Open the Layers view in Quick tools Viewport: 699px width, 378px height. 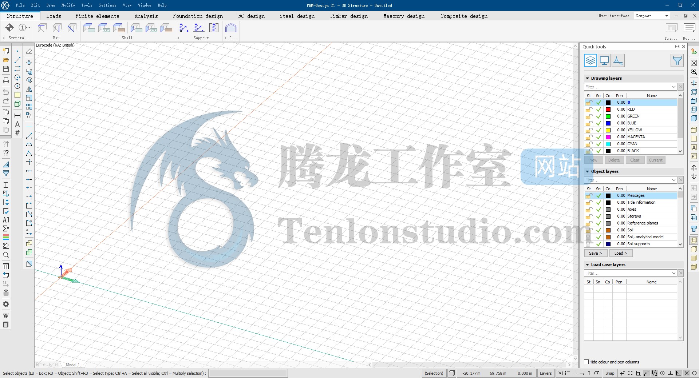click(x=590, y=60)
